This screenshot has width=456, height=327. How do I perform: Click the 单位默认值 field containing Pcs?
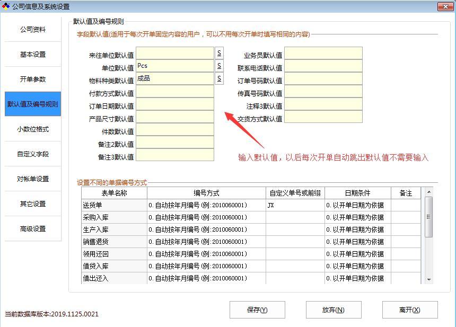(x=175, y=66)
